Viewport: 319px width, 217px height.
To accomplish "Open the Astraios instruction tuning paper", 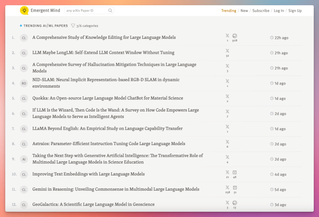I will pos(108,143).
